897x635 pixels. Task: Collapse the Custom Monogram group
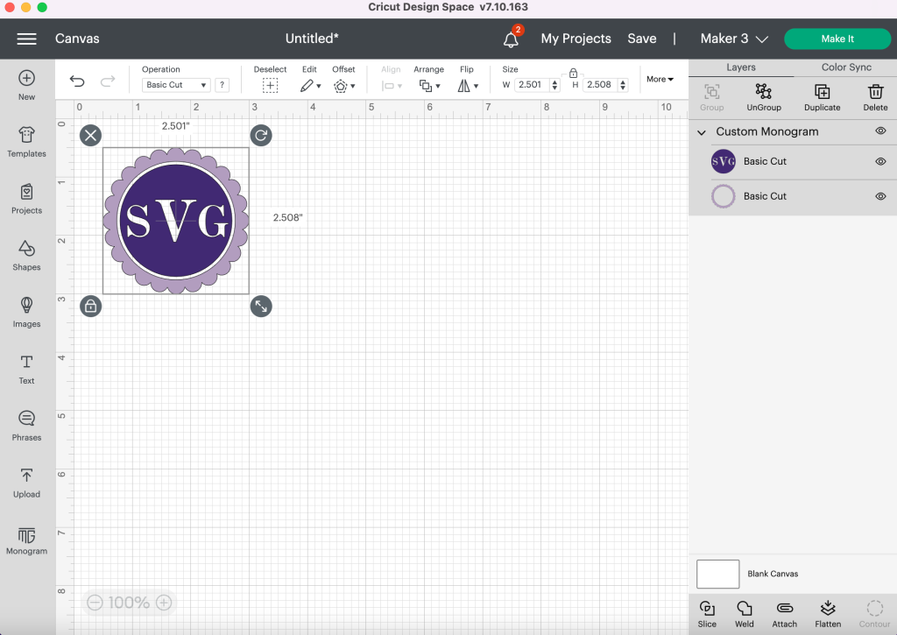(701, 131)
